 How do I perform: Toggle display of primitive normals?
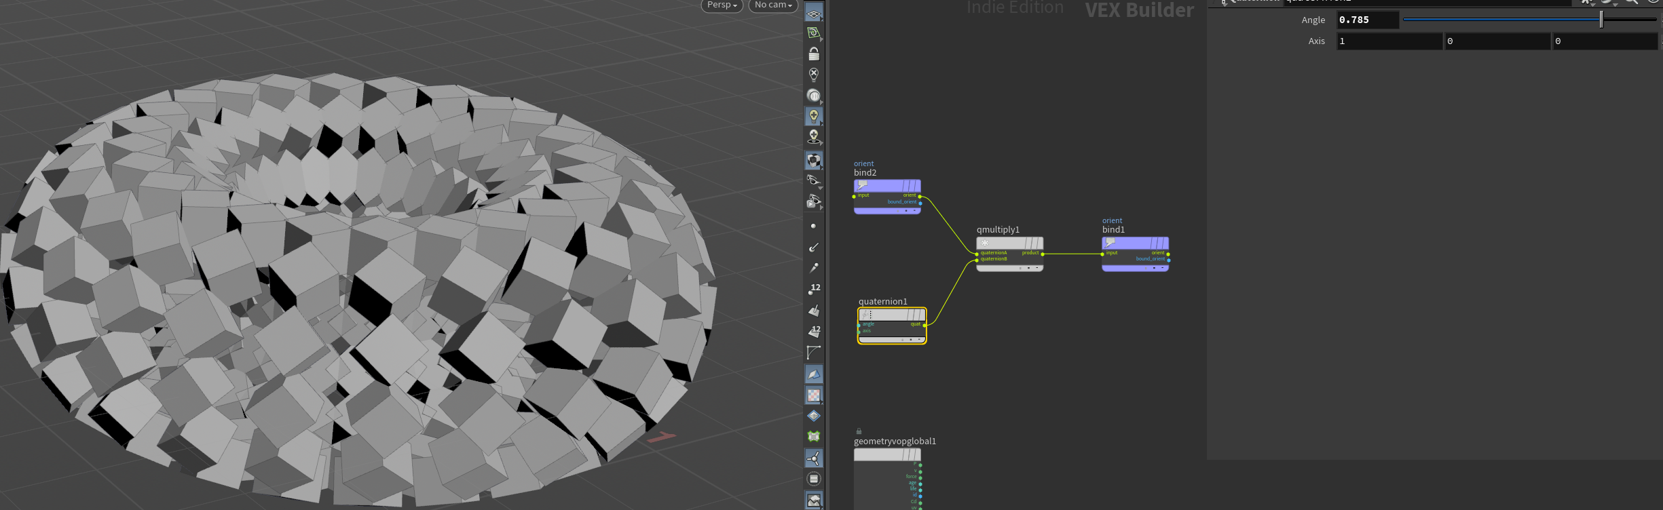814,311
